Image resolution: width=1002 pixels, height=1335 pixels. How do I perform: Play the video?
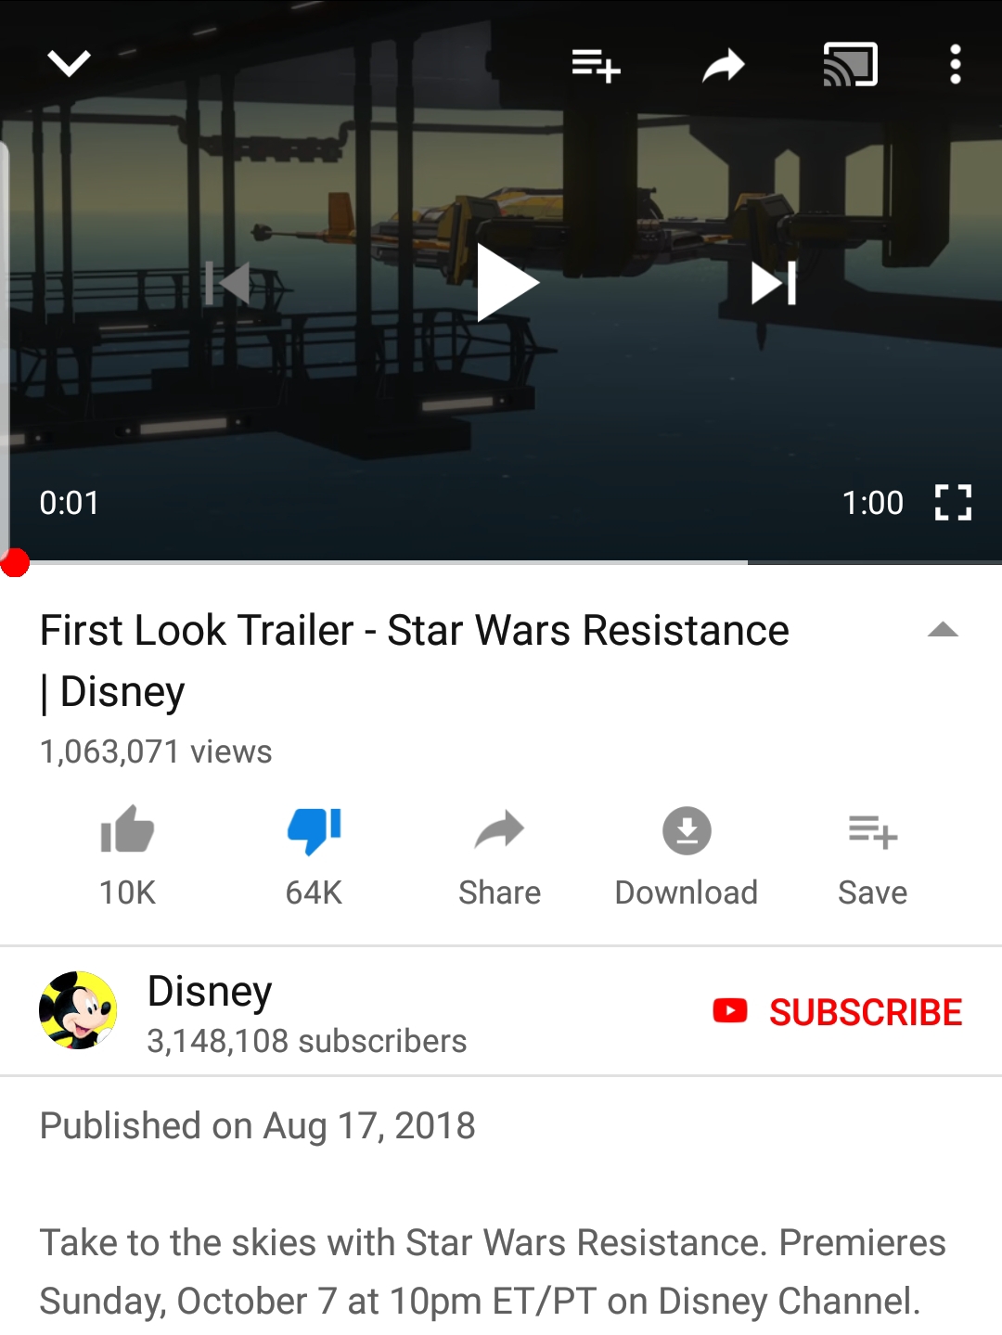pyautogui.click(x=507, y=283)
